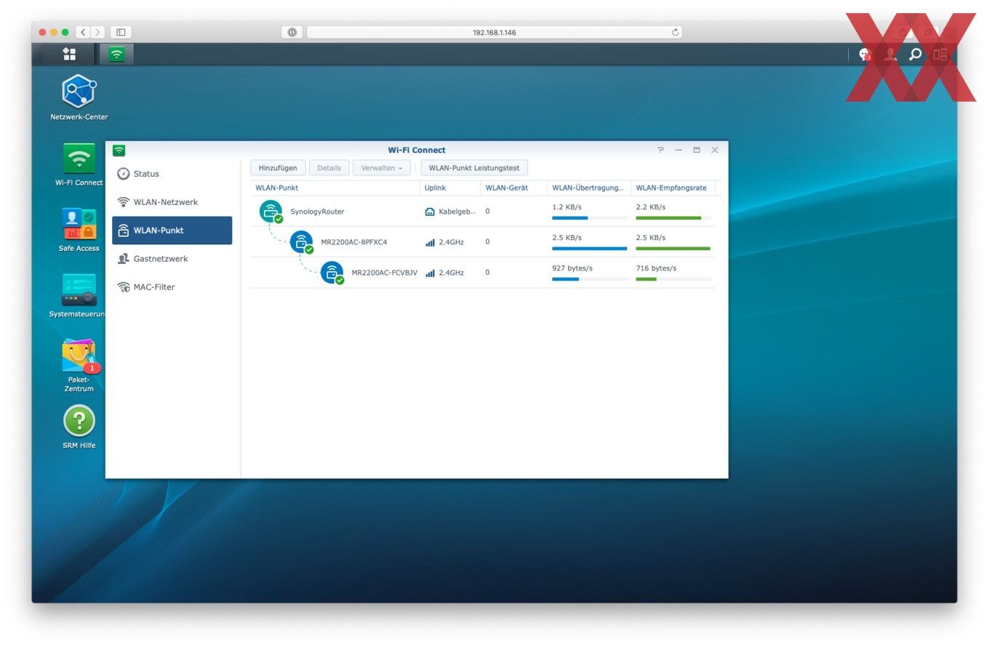Image resolution: width=989 pixels, height=645 pixels.
Task: Select the MR2200AC-8PFXC4 row name
Action: (x=354, y=242)
